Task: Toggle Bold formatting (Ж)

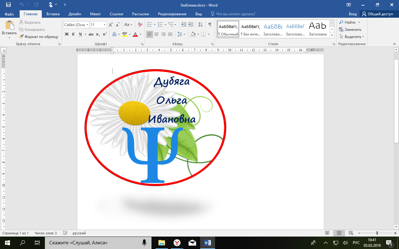Action: (66, 34)
